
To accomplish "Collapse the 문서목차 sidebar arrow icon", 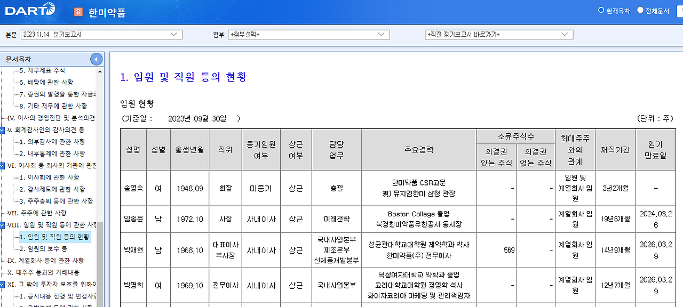I will (x=96, y=59).
